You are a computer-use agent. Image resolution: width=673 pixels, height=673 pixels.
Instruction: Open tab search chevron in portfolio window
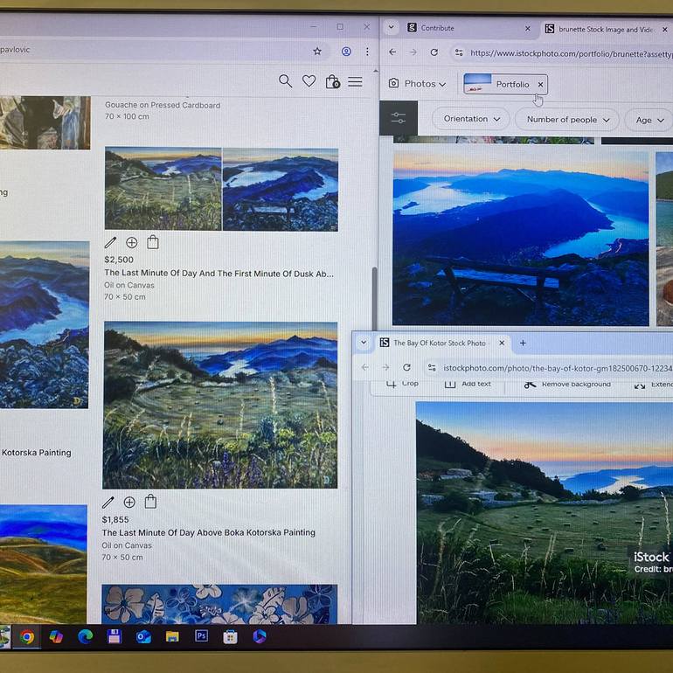pos(391,27)
